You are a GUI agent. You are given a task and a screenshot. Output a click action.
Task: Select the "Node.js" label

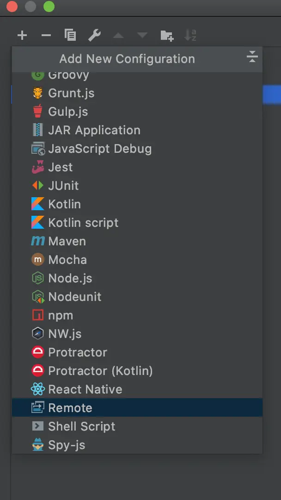pyautogui.click(x=70, y=278)
